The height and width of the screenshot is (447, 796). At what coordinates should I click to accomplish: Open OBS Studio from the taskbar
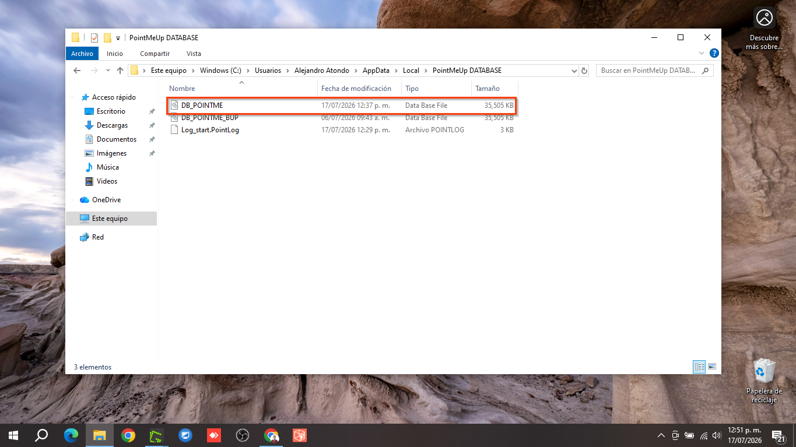point(243,435)
